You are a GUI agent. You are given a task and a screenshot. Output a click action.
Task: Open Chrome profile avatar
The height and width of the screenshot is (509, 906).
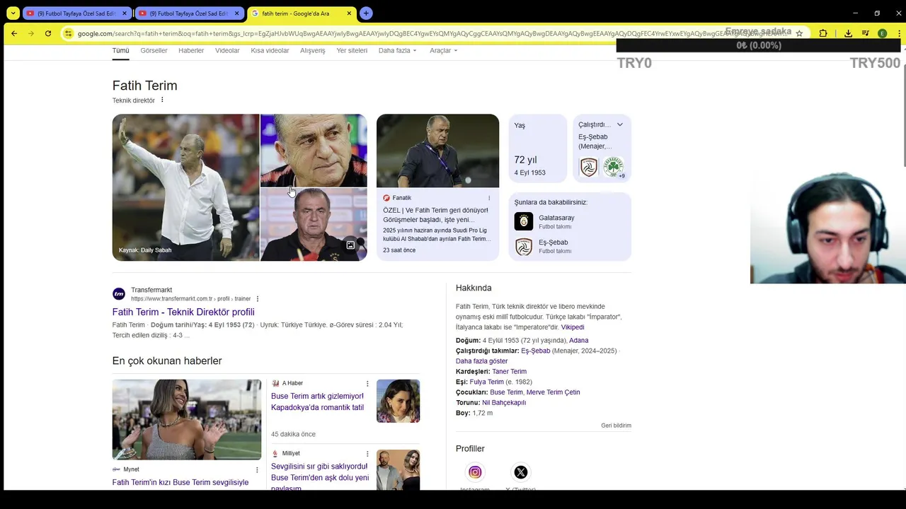point(882,33)
